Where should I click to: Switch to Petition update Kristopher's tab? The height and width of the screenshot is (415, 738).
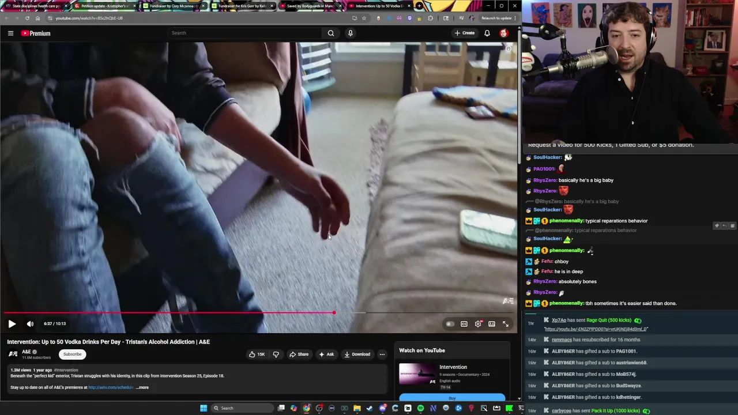(x=104, y=6)
